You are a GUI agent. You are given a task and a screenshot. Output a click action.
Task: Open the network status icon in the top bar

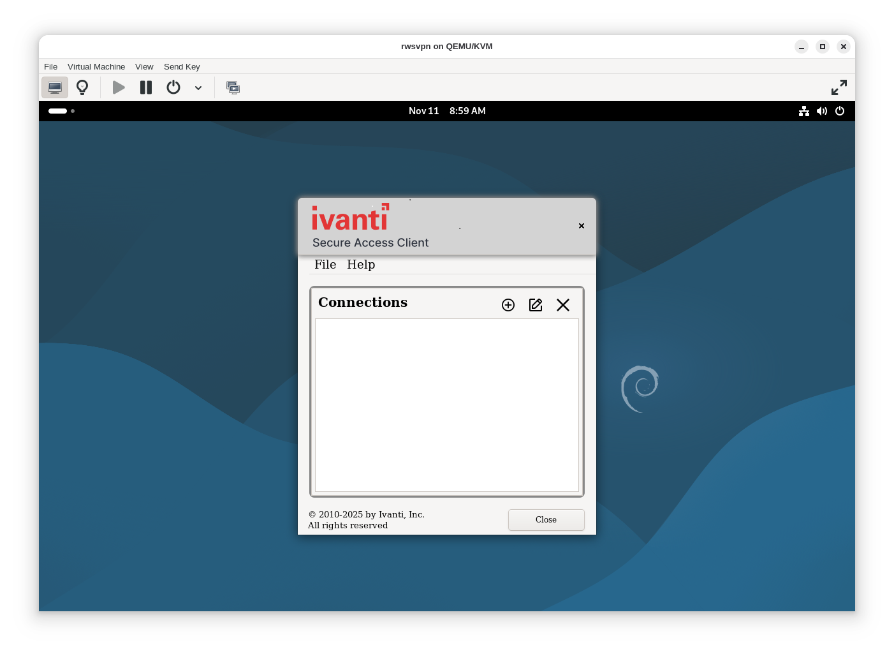click(x=803, y=111)
